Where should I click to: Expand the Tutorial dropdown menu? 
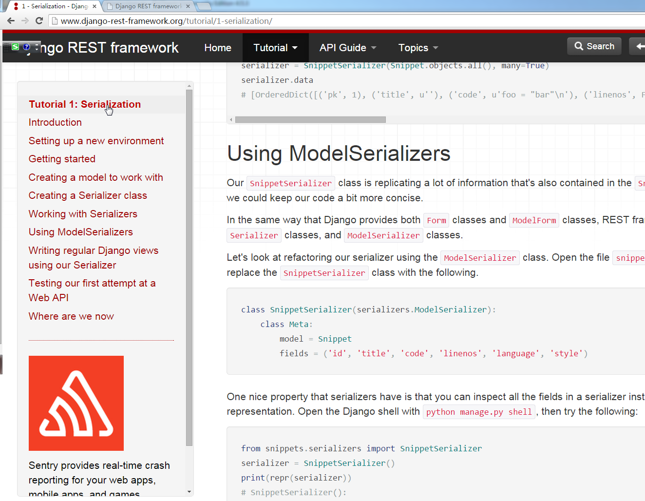(275, 48)
